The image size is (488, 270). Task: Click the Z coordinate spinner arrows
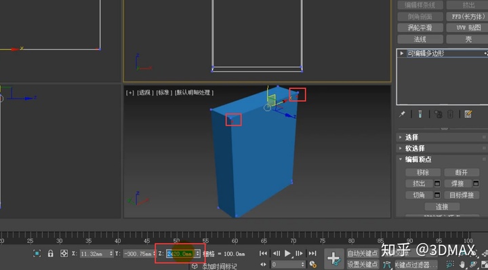[x=198, y=254]
